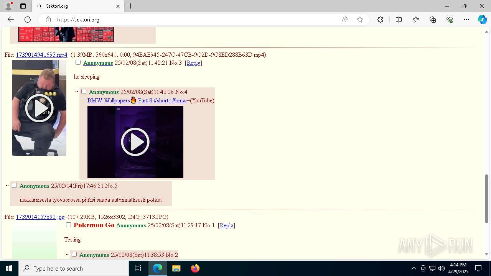Screen dimensions: 491x276
Task: Select the Sektori.org tab
Action: pos(78,6)
